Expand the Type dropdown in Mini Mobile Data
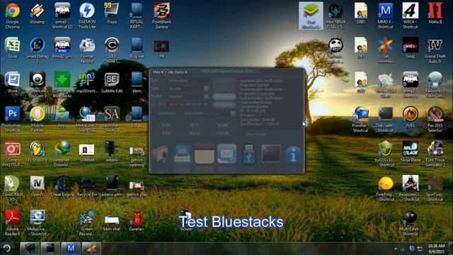The height and width of the screenshot is (255, 453). coord(207,88)
